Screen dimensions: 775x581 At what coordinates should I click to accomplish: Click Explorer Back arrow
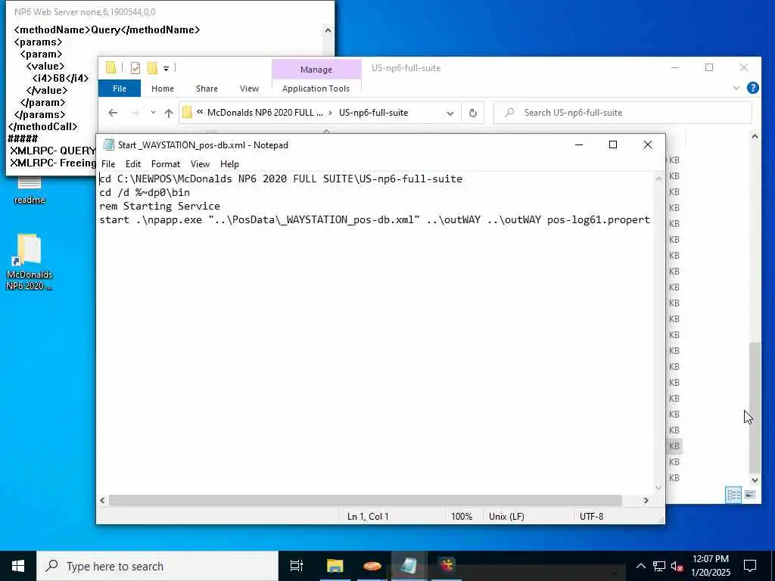pos(113,113)
